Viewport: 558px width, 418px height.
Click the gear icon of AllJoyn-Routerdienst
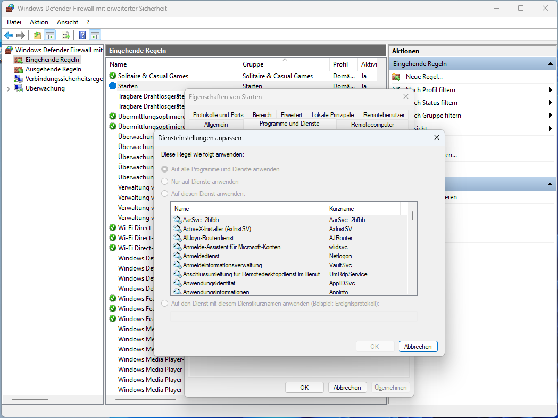click(x=177, y=237)
